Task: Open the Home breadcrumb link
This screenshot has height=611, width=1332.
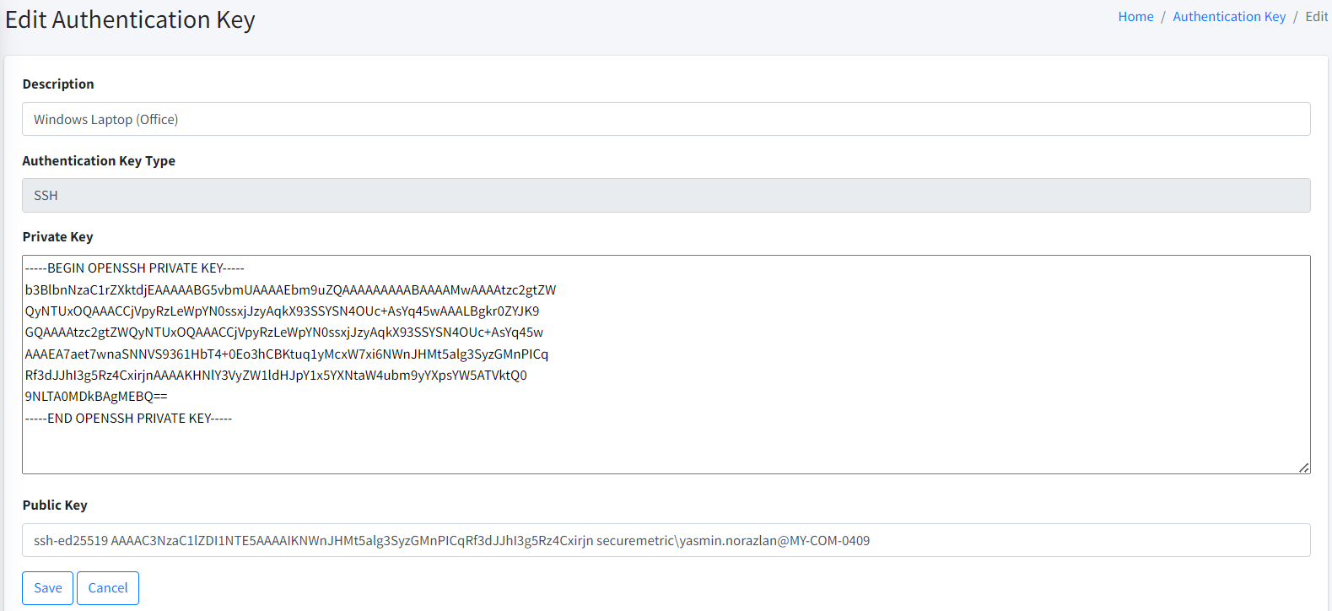Action: click(x=1135, y=17)
